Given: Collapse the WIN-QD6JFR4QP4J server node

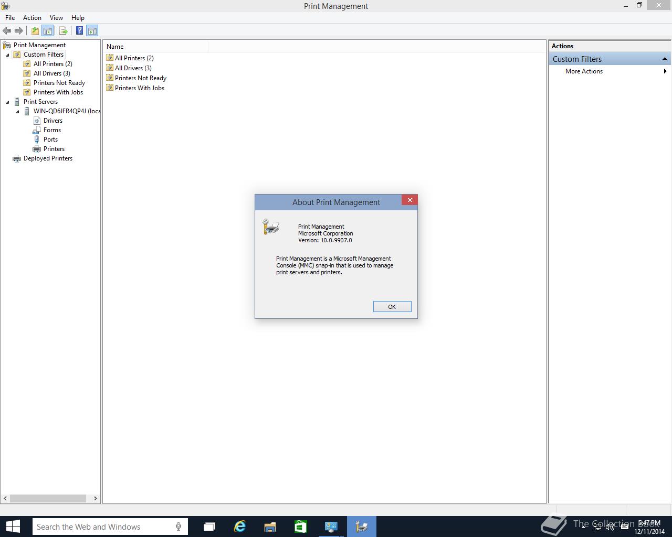Looking at the screenshot, I should click(x=17, y=111).
